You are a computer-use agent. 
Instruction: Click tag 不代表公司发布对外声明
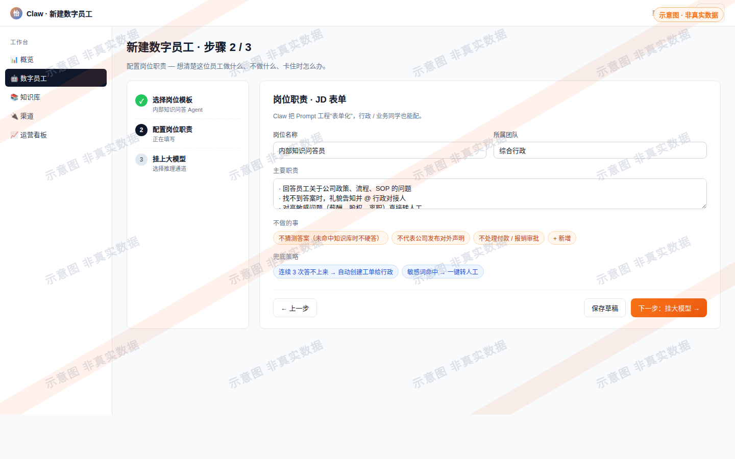(x=431, y=238)
